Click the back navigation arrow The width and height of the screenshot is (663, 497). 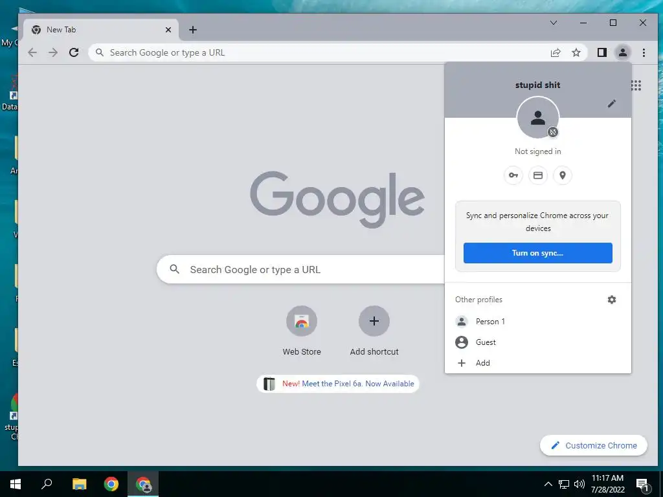(x=32, y=52)
